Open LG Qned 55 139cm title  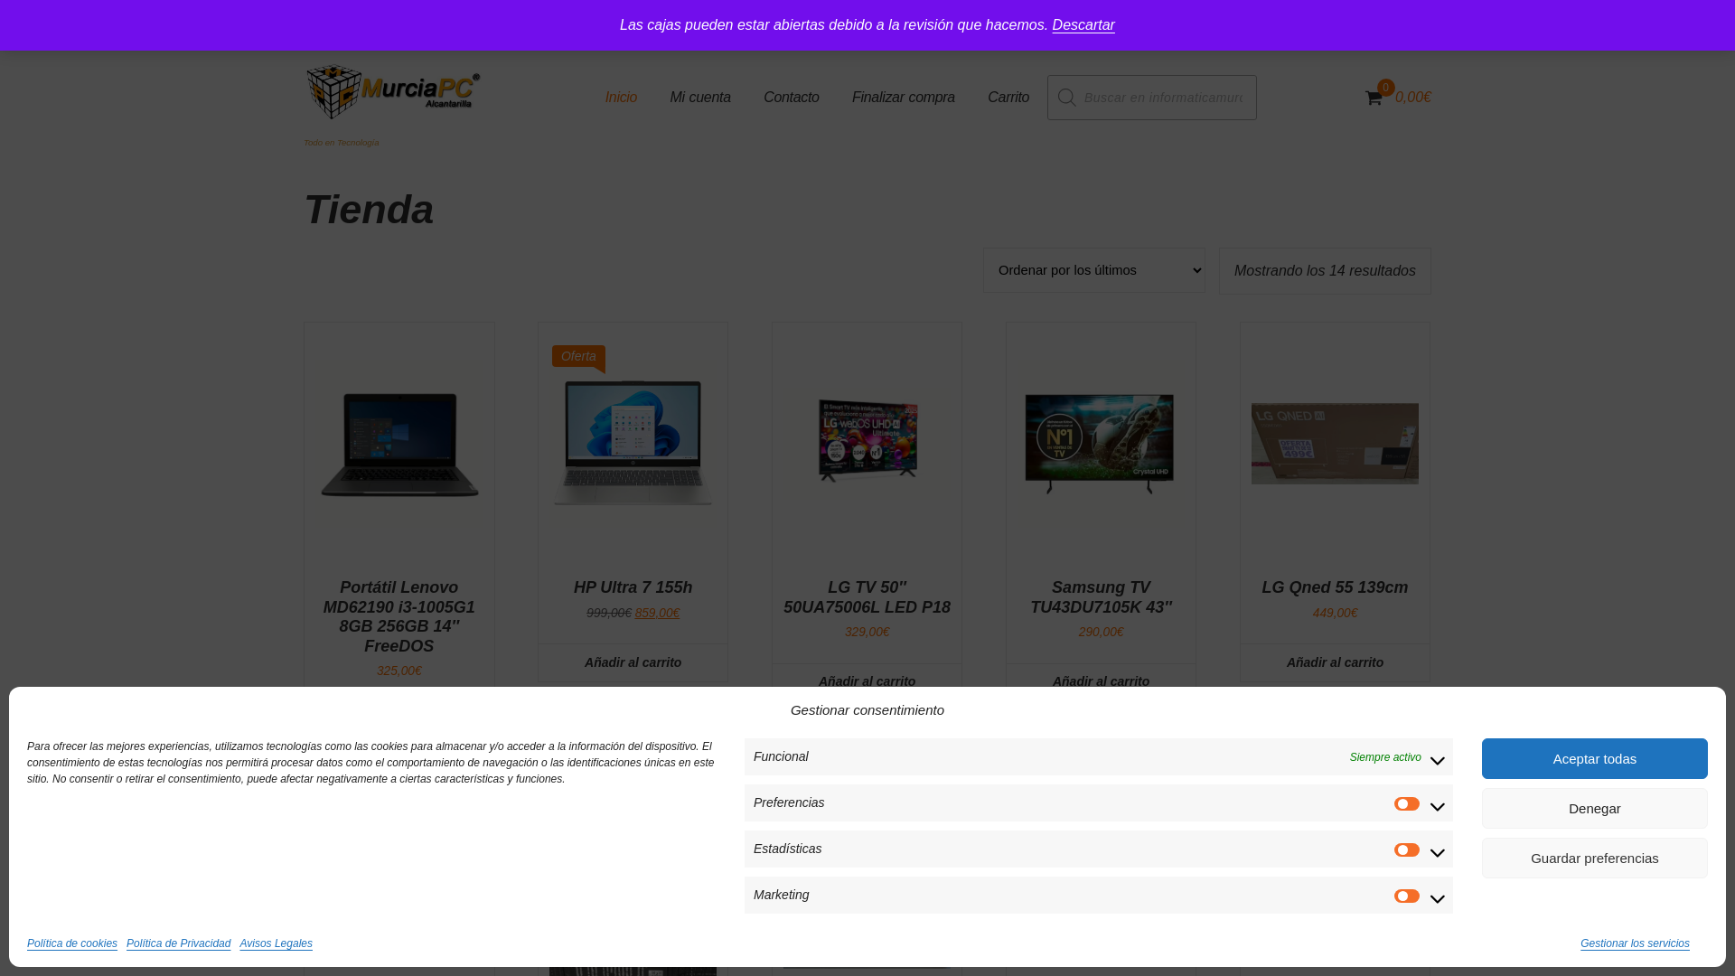click(1335, 587)
